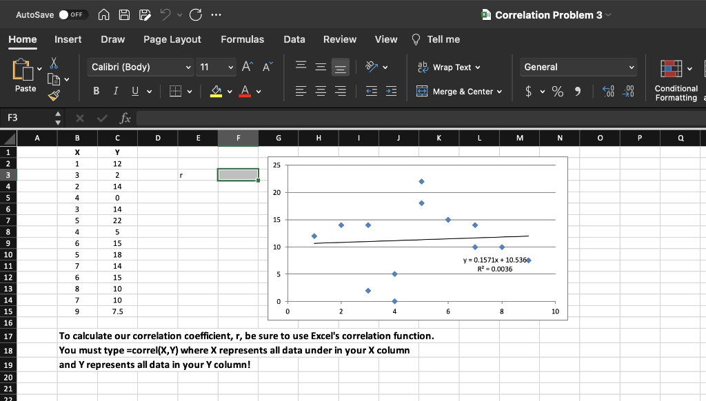The height and width of the screenshot is (401, 706).
Task: Toggle bold formatting
Action: point(95,91)
